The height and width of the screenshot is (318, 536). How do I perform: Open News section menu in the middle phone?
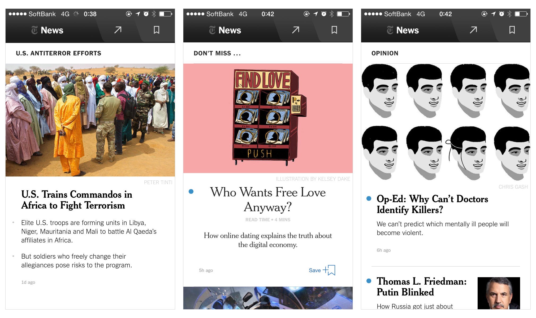coord(225,30)
